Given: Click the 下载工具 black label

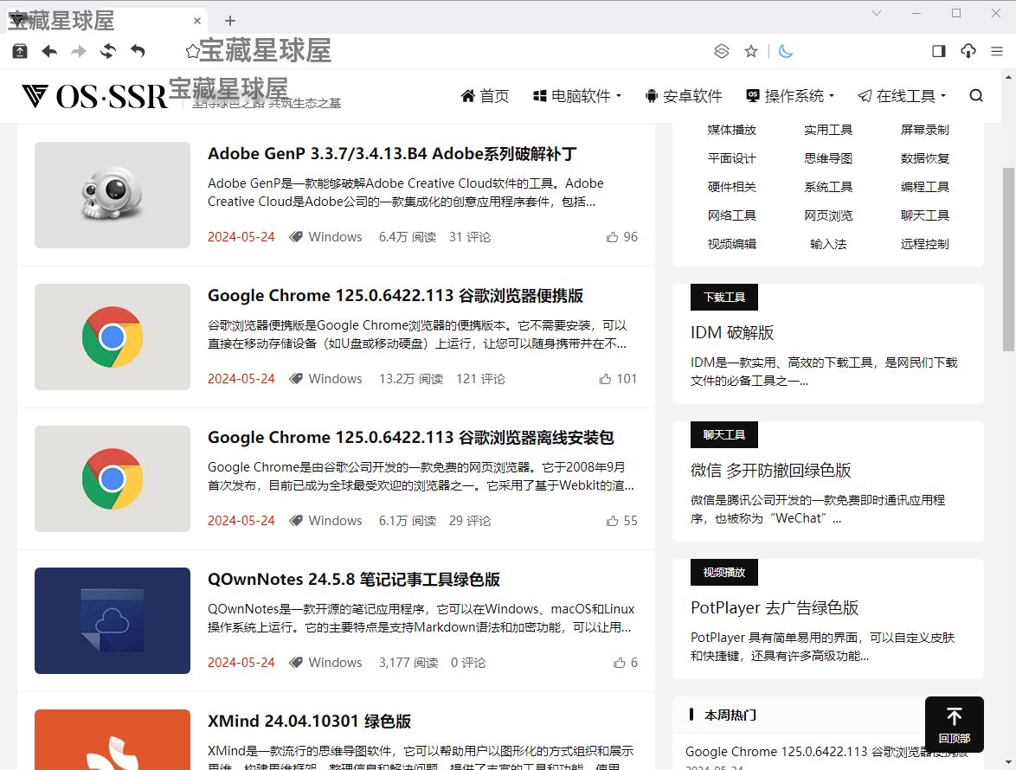Looking at the screenshot, I should [723, 298].
